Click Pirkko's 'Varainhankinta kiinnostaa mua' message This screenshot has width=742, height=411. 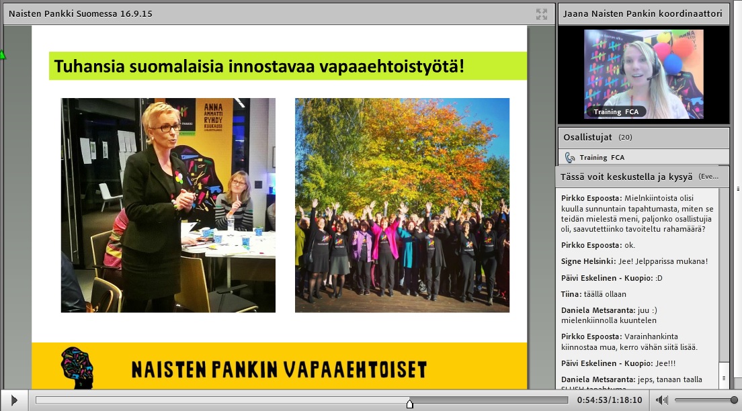(x=629, y=342)
